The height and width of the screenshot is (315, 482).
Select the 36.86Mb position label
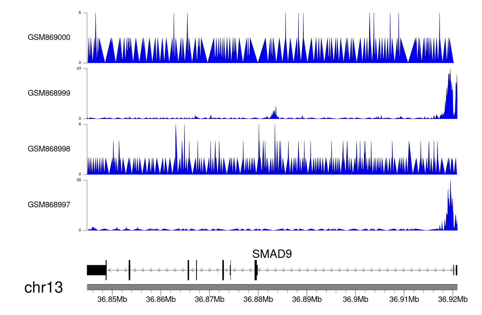coord(161,299)
